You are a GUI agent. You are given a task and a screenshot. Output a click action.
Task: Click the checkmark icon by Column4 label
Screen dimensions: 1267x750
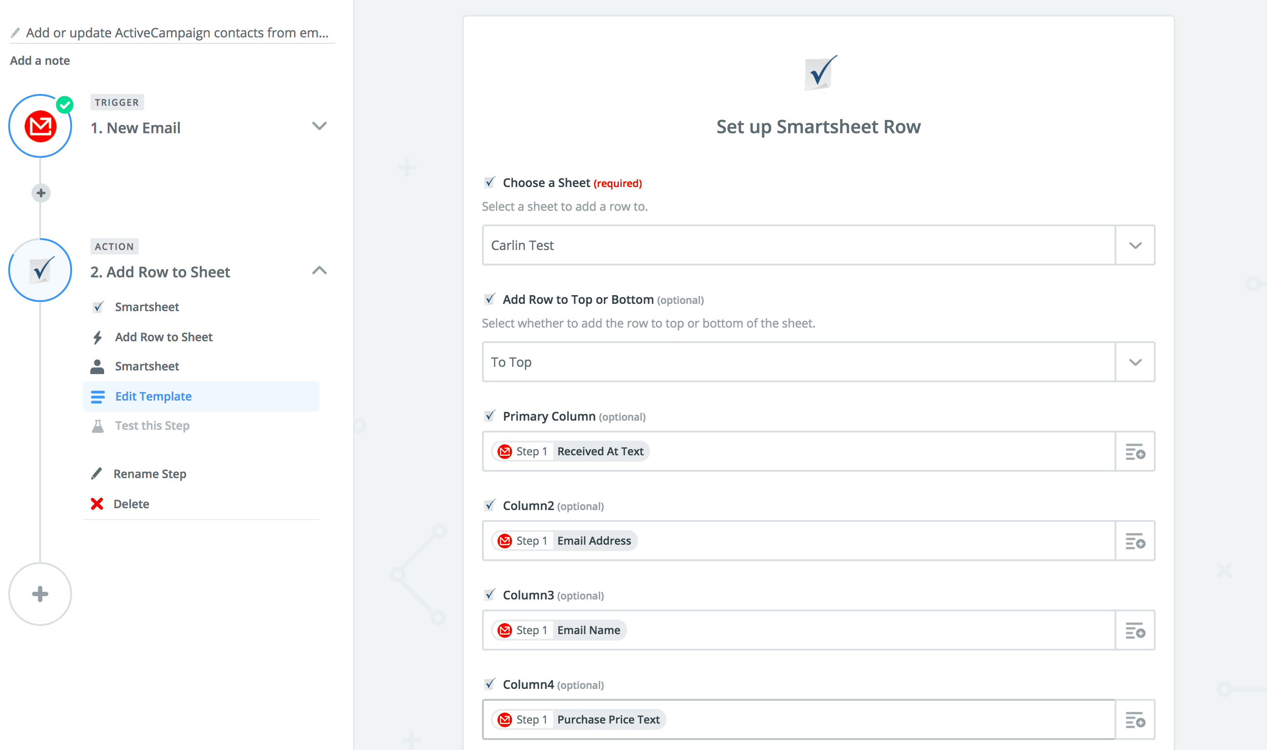point(489,684)
